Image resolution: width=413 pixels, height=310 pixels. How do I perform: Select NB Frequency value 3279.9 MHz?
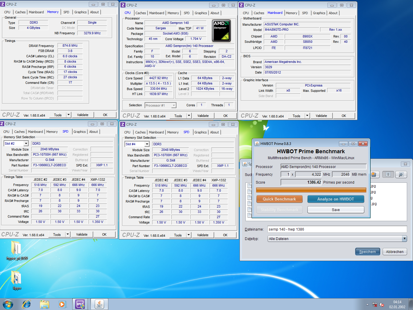click(92, 33)
